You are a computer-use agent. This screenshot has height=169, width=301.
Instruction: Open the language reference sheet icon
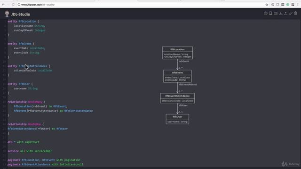270,13
